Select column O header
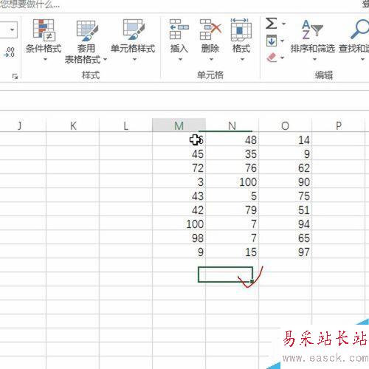369x369 pixels. point(285,125)
